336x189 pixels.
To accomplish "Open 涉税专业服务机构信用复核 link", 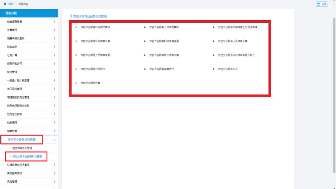I will (95, 27).
